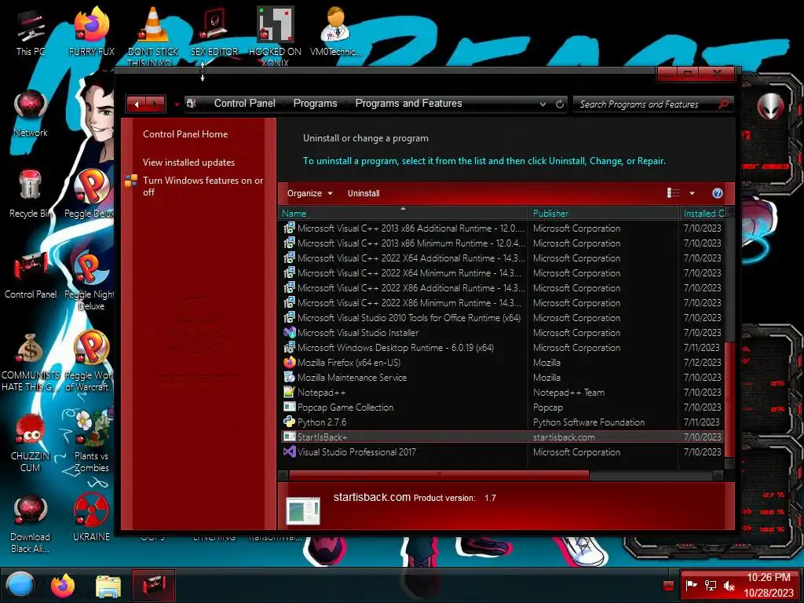Select Visual Studio Professional 2017 entry
804x603 pixels.
502,451
